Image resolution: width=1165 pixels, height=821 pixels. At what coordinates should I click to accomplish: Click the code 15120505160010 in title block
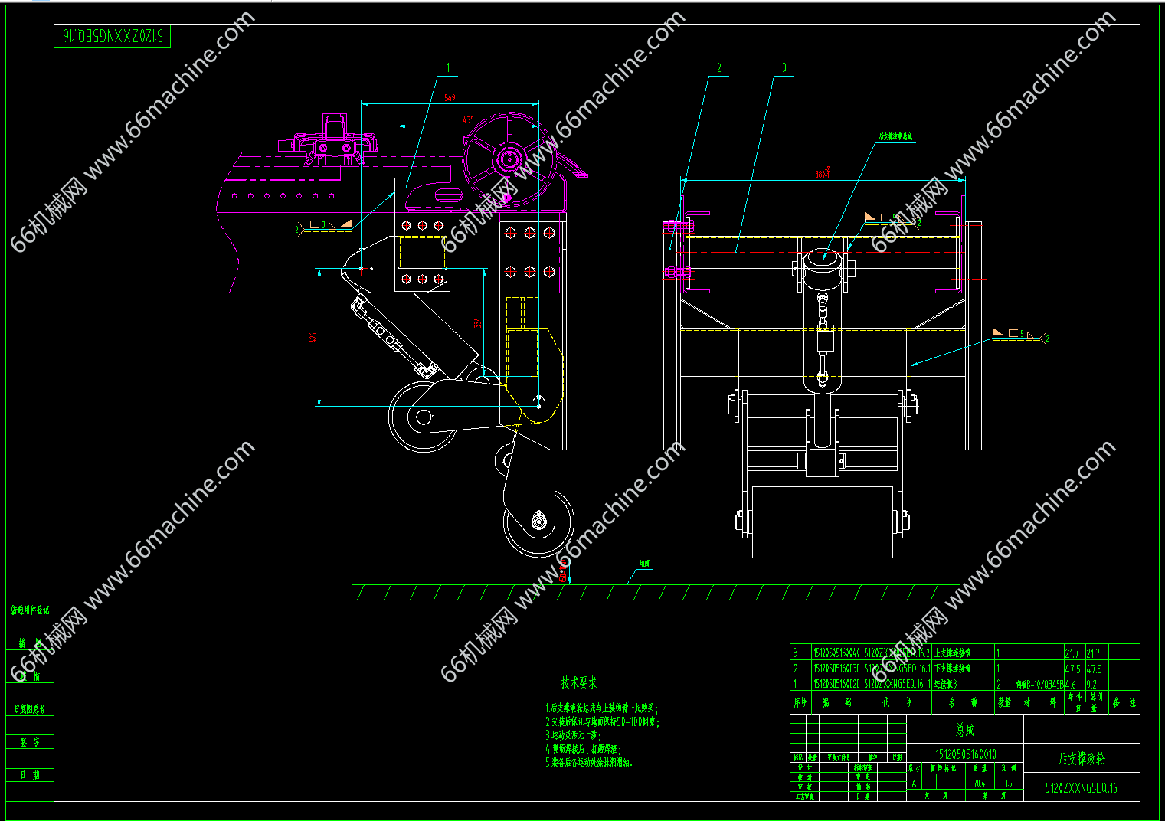[x=965, y=754]
